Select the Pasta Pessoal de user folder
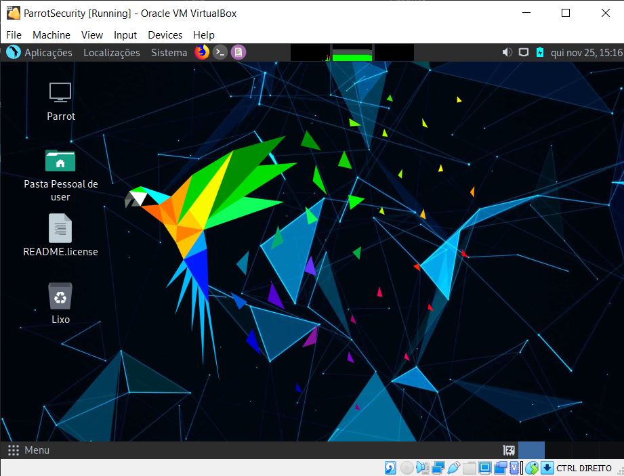Viewport: 624px width, 476px height. tap(60, 176)
